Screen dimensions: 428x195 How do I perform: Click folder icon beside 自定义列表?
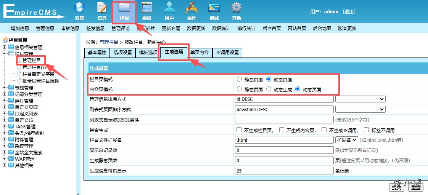pos(11,113)
